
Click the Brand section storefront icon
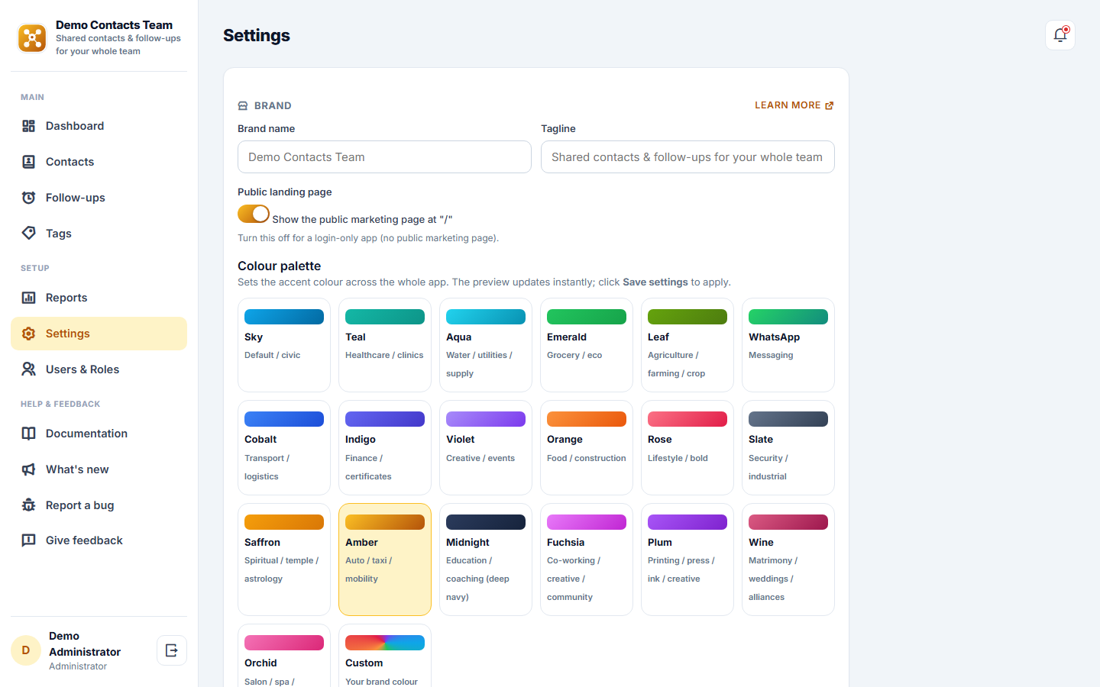[243, 106]
